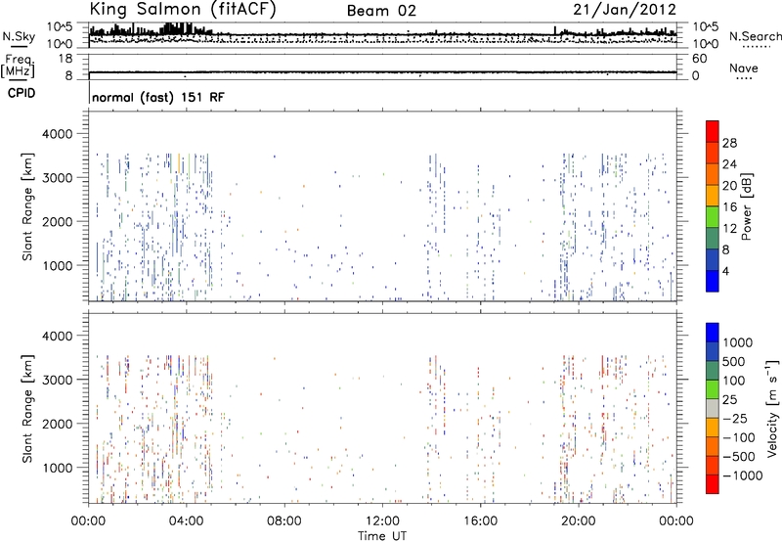The width and height of the screenshot is (782, 542).
Task: Click the power panel 'Slant Range [km]' label
Action: click(x=27, y=206)
